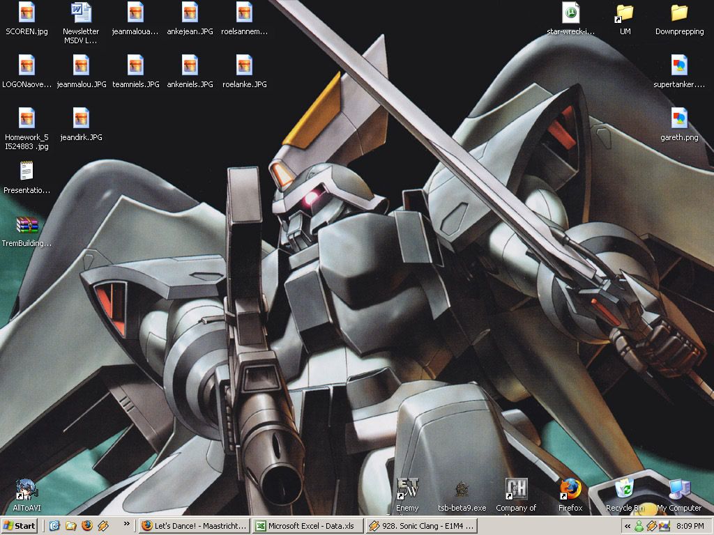Select the UM folder shortcut
This screenshot has width=714, height=535.
pos(625,18)
